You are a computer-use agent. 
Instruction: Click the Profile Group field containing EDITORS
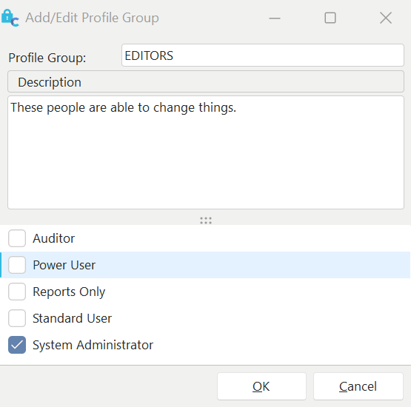coord(263,55)
